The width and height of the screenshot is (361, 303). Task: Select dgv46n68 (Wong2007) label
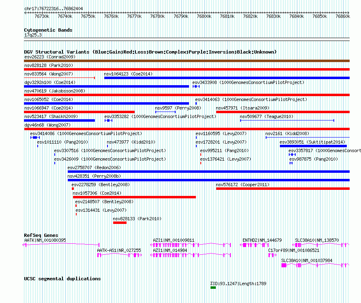pyautogui.click(x=47, y=125)
